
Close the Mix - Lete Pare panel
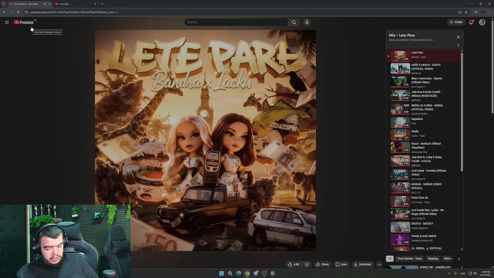[x=458, y=37]
